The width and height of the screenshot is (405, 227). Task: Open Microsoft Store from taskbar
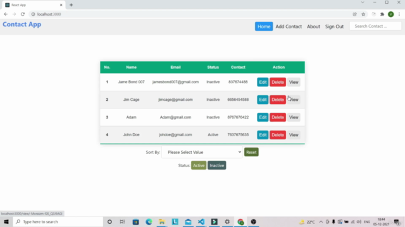(x=135, y=221)
